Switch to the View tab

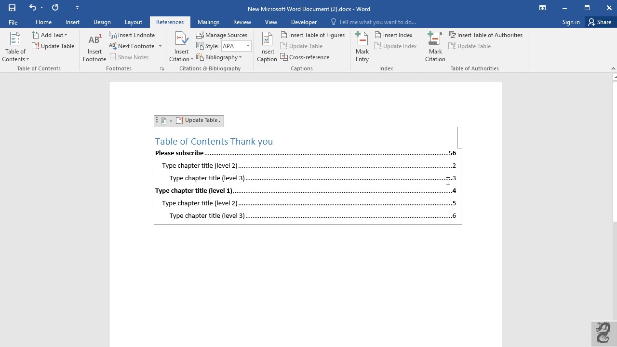(271, 22)
